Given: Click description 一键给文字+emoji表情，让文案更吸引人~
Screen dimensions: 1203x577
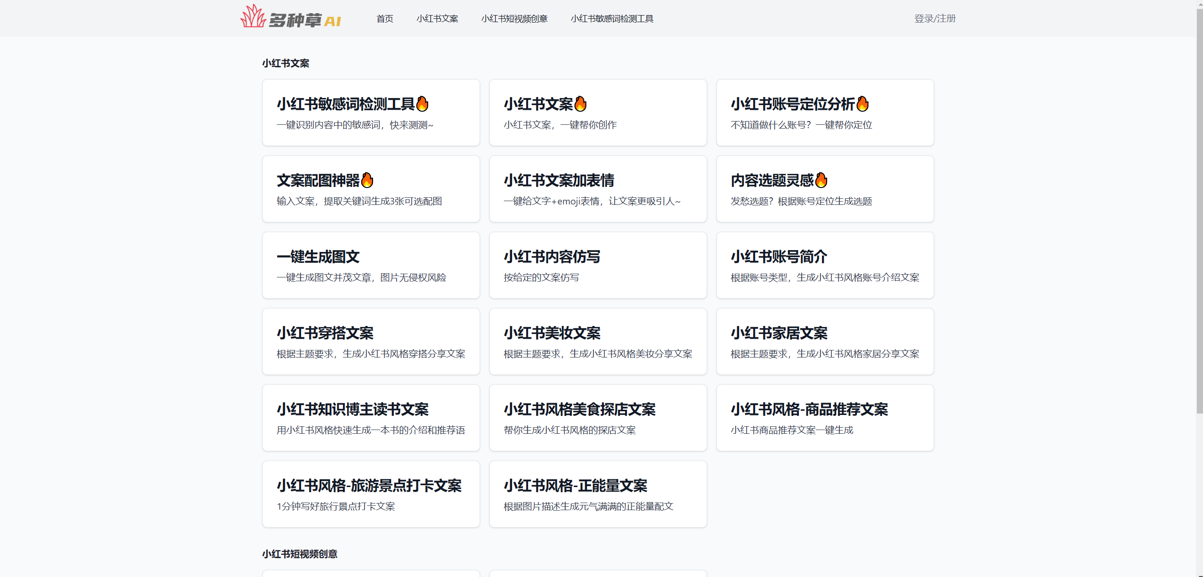Looking at the screenshot, I should (592, 201).
